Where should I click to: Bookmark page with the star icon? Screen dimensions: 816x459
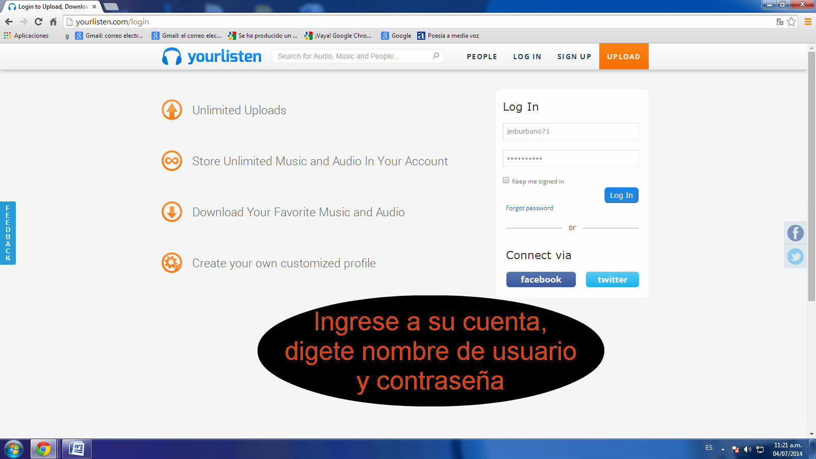(791, 22)
